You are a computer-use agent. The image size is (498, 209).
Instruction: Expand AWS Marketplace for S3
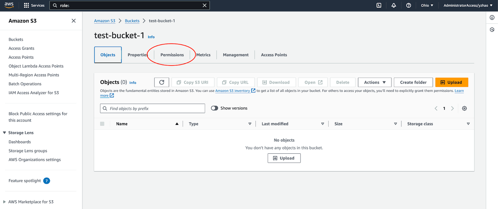tap(5, 202)
